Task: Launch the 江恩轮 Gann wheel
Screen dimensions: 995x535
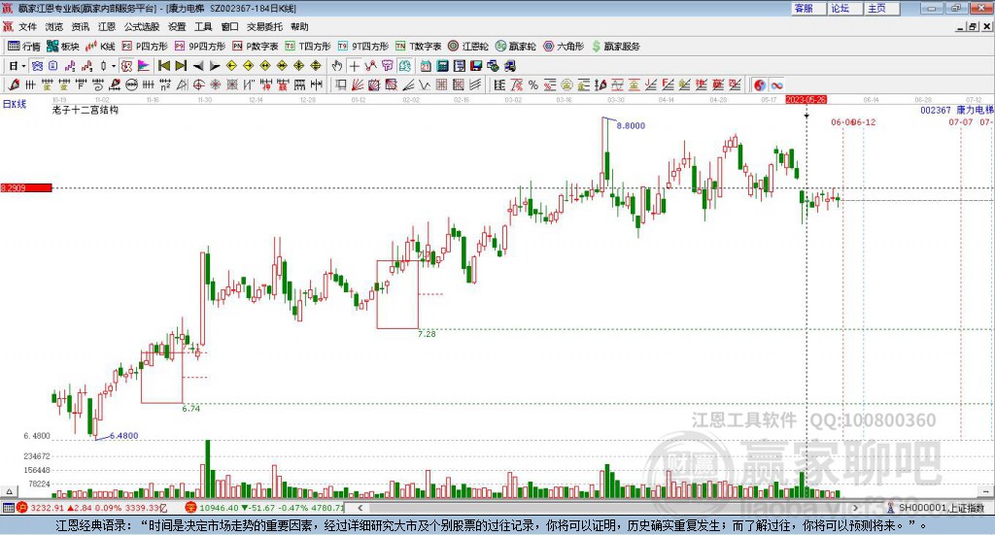Action: [x=468, y=47]
